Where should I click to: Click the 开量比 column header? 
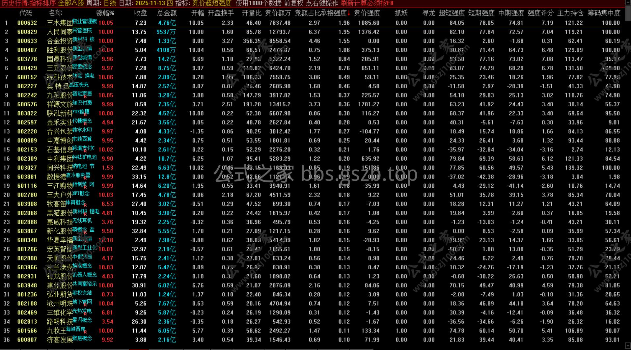click(252, 13)
